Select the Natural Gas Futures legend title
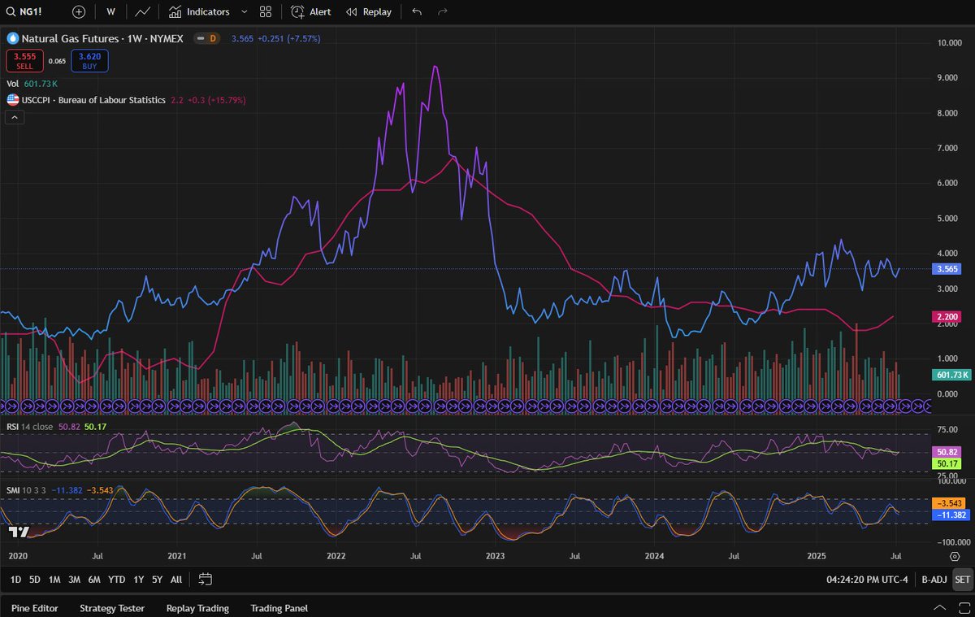Screen dimensions: 975x617 pos(102,38)
